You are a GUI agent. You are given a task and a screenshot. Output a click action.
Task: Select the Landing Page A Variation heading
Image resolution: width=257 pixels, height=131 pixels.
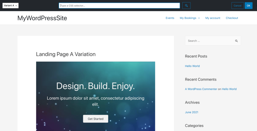pos(66,54)
